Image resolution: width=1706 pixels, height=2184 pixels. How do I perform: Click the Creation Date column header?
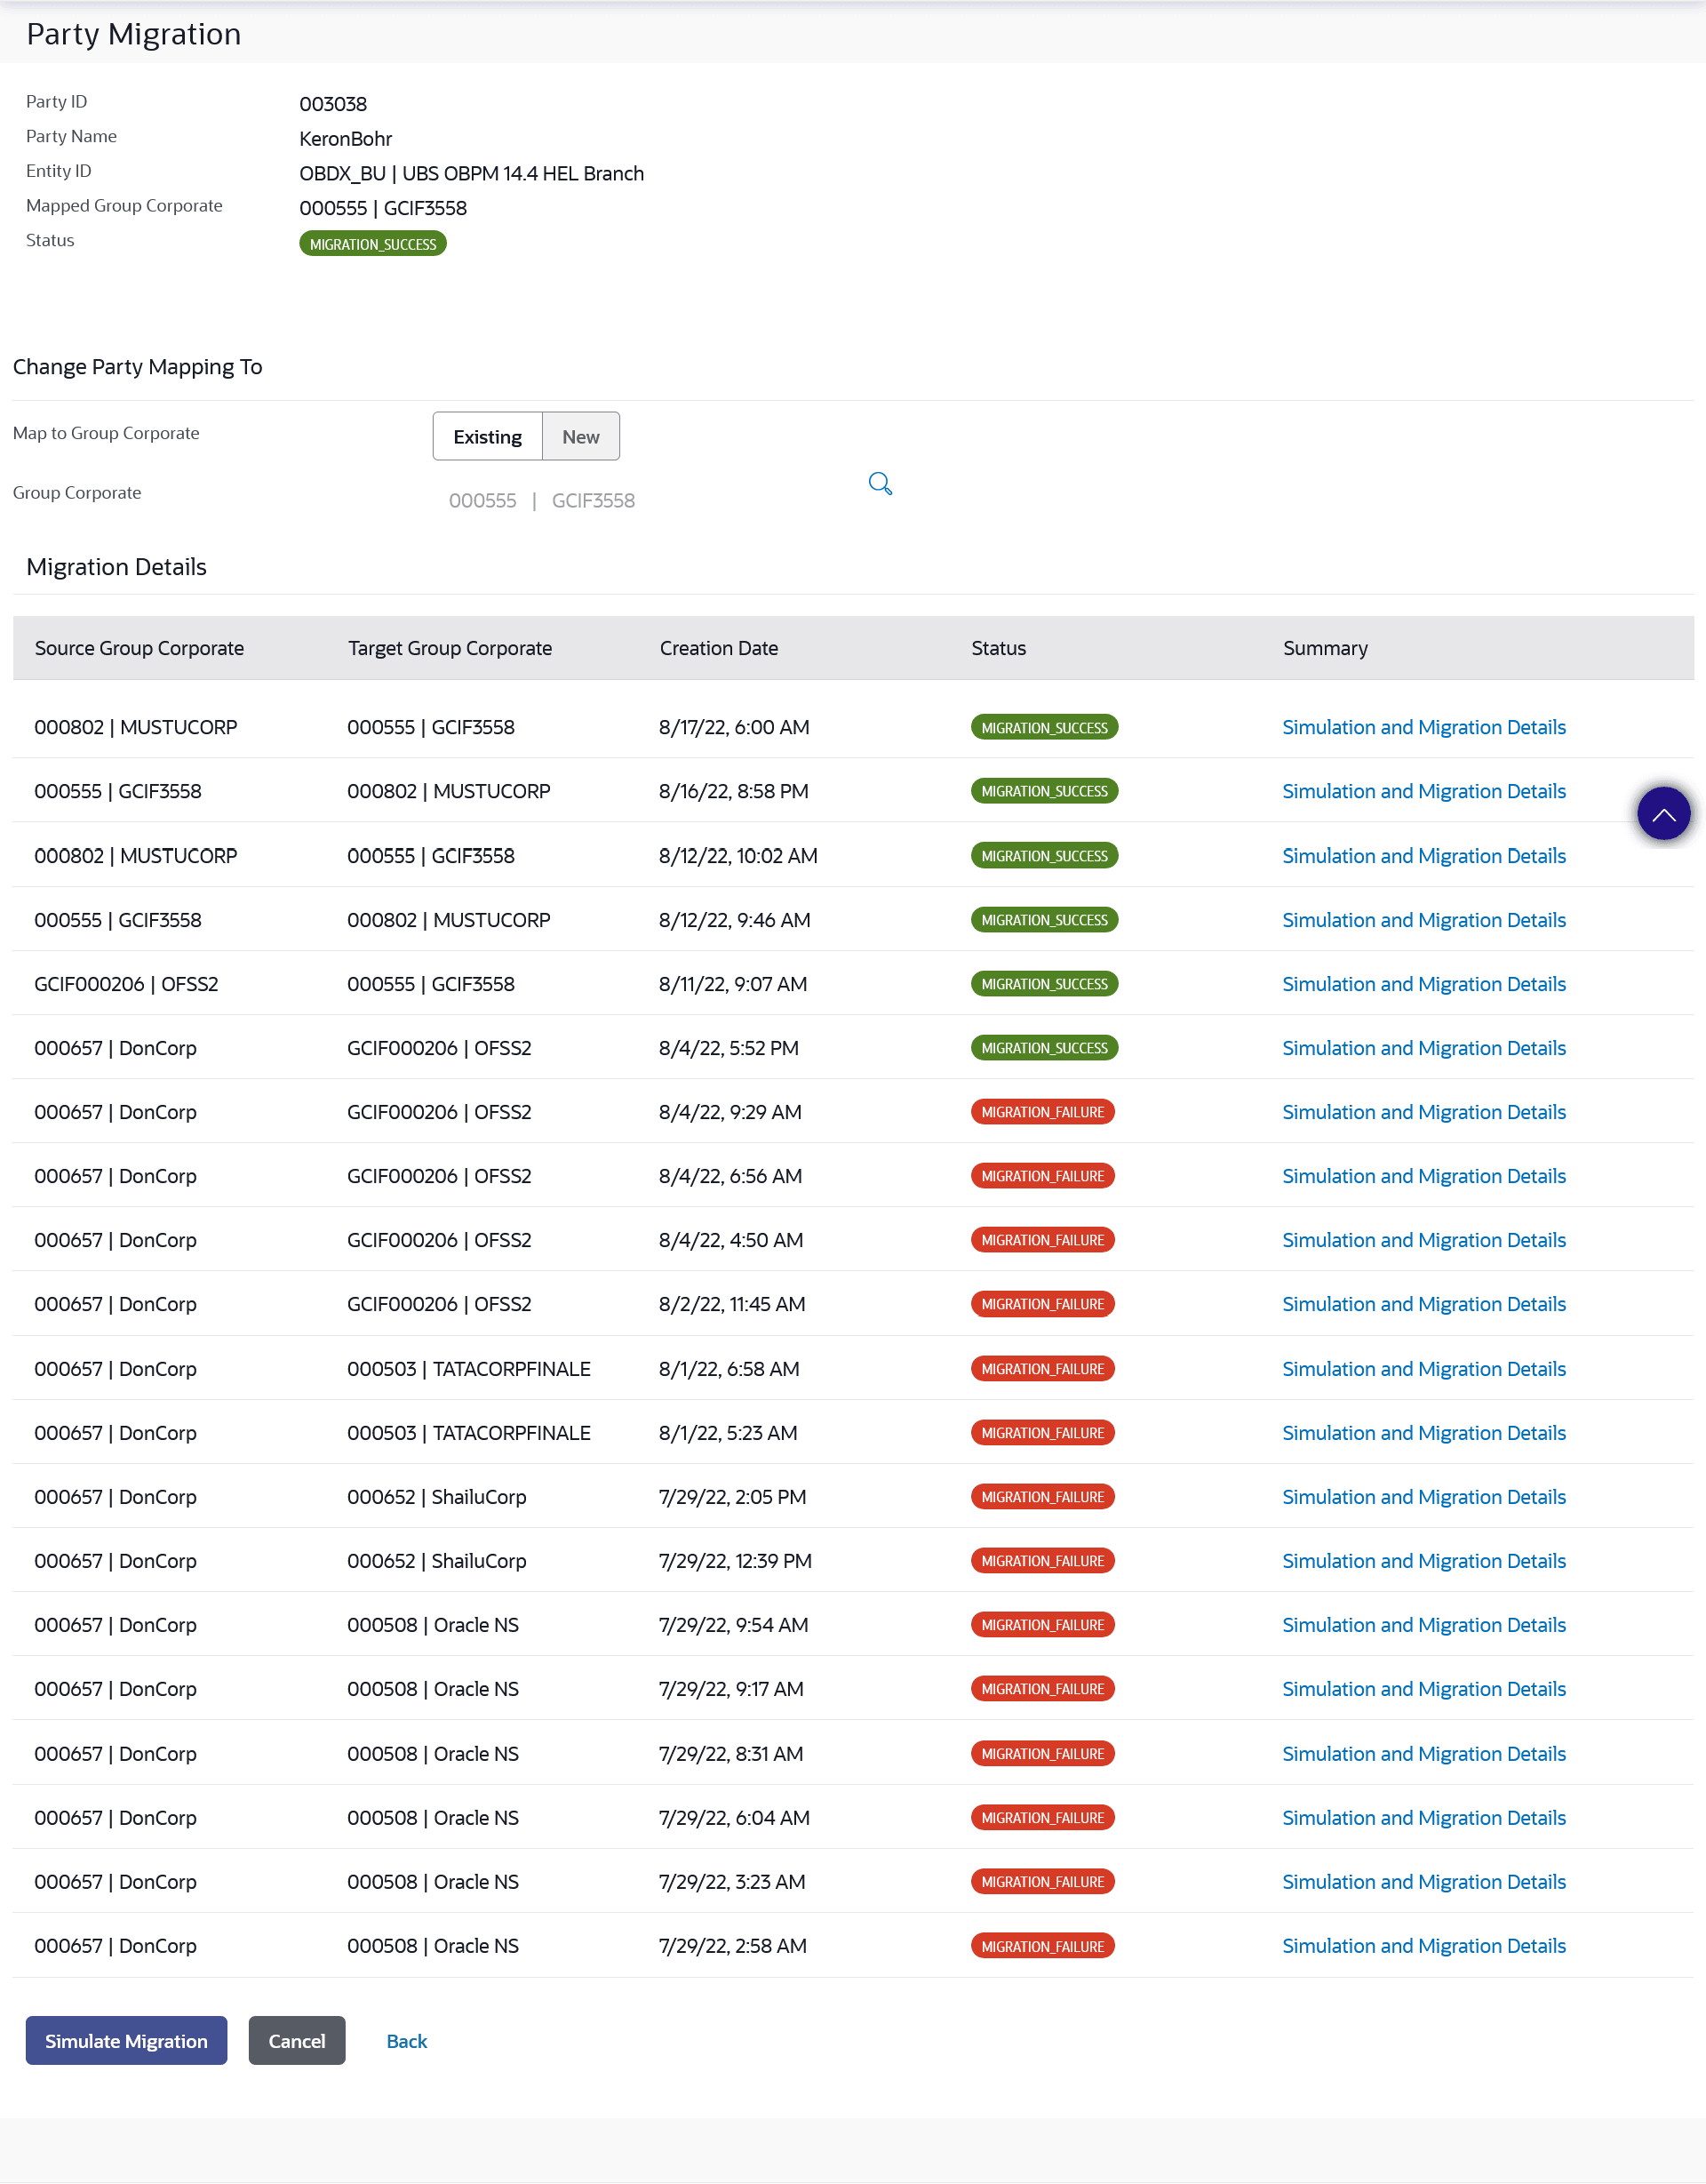tap(718, 648)
